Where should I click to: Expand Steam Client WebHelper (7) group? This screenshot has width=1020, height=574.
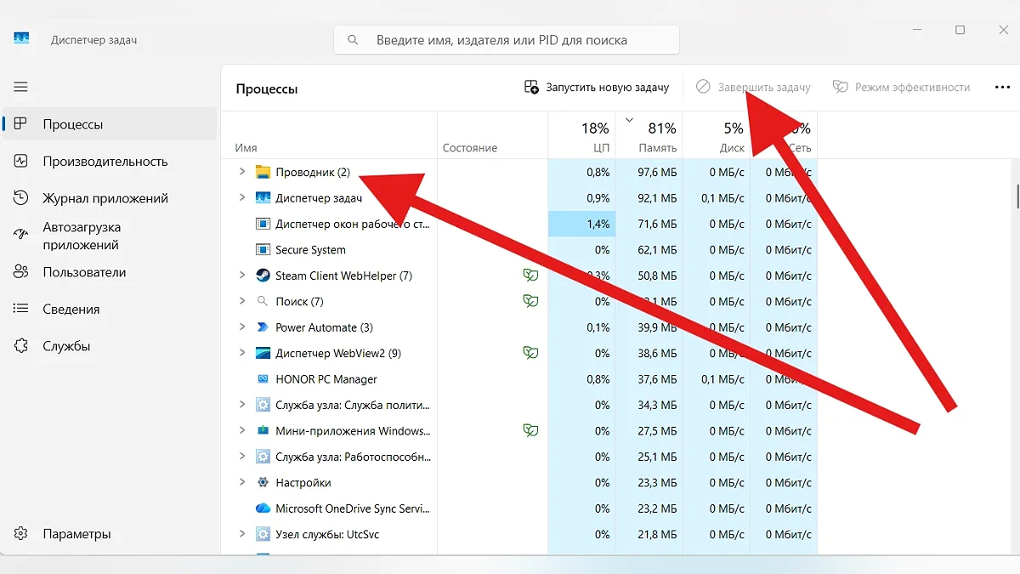241,276
